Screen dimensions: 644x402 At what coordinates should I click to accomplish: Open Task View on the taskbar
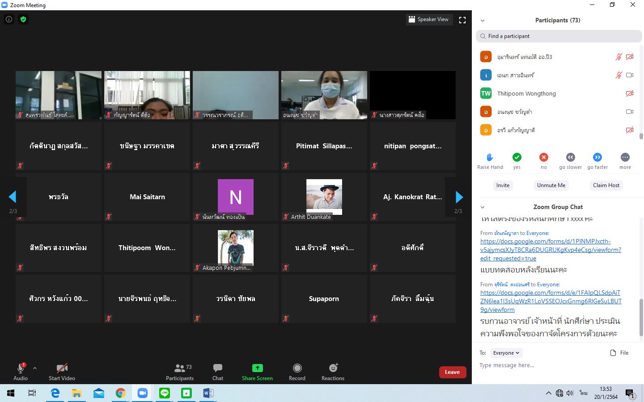click(32, 393)
